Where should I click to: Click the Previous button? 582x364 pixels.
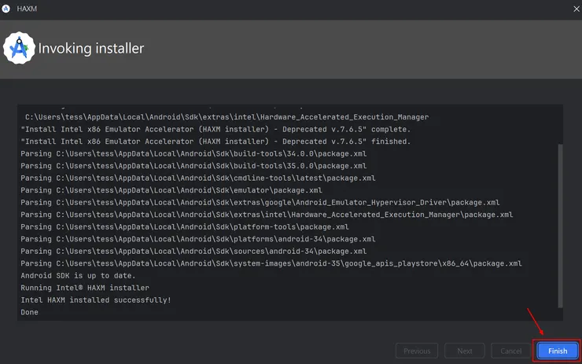[x=417, y=351]
